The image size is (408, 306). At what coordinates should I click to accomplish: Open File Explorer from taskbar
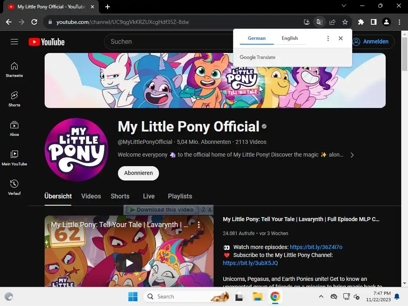(257, 296)
